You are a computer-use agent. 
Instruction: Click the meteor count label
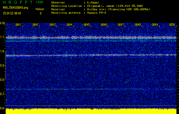point(40,9)
